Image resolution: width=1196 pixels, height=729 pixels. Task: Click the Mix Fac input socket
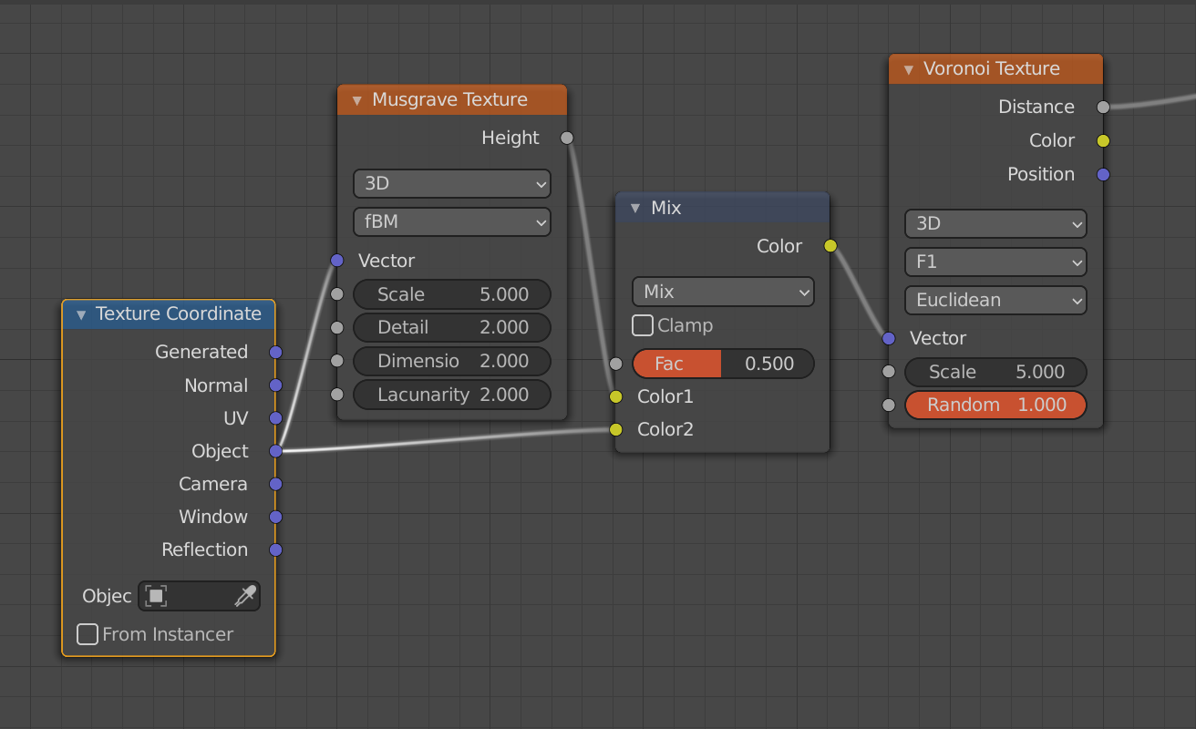point(616,364)
